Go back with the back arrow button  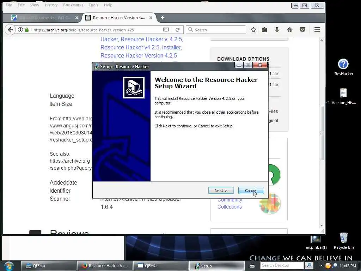(10, 30)
